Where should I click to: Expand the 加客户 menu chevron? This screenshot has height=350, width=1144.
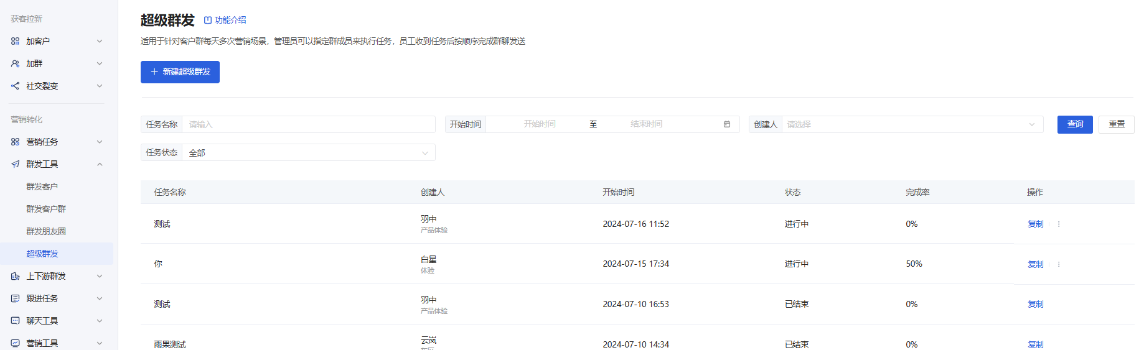[x=100, y=41]
